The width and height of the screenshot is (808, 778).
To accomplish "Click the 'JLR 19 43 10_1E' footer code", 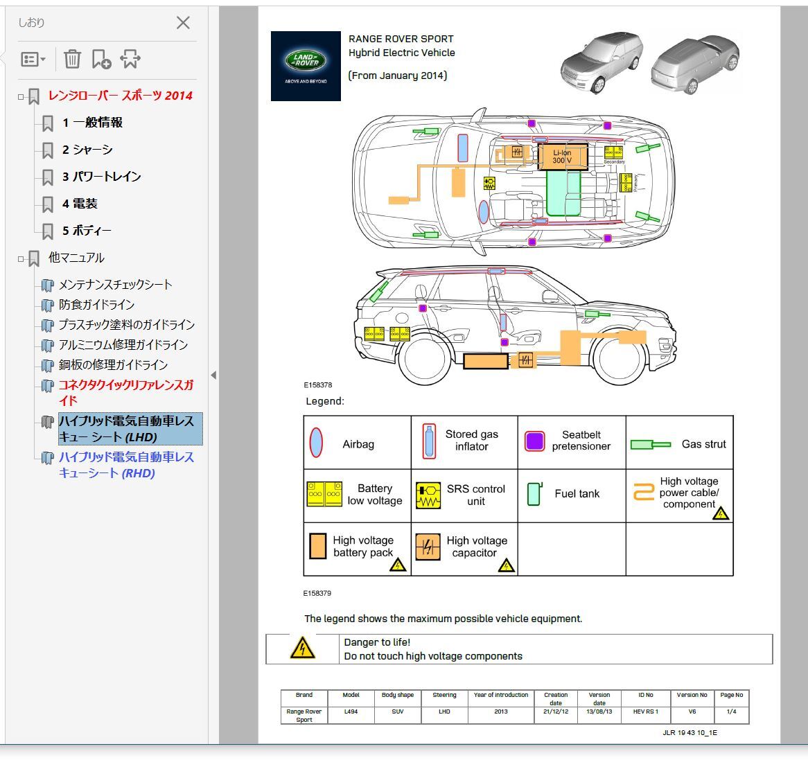I will coord(690,733).
